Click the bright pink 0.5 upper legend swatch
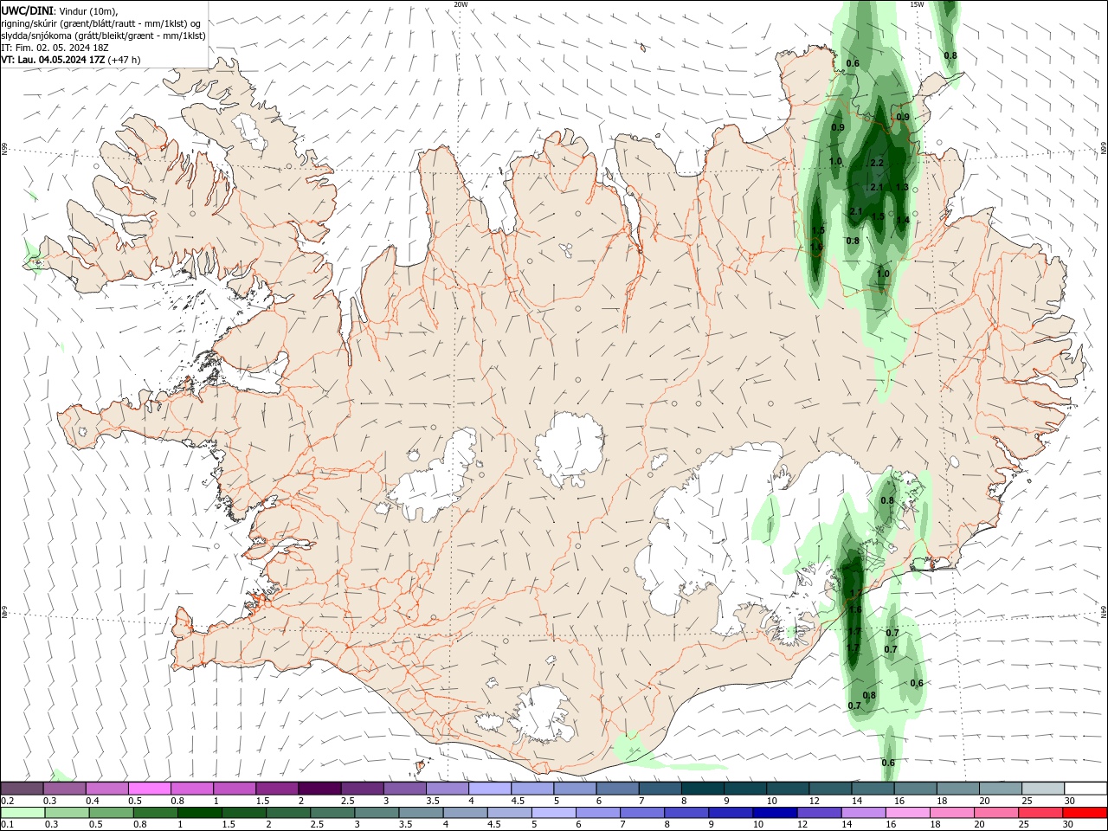This screenshot has width=1108, height=831. click(x=150, y=789)
